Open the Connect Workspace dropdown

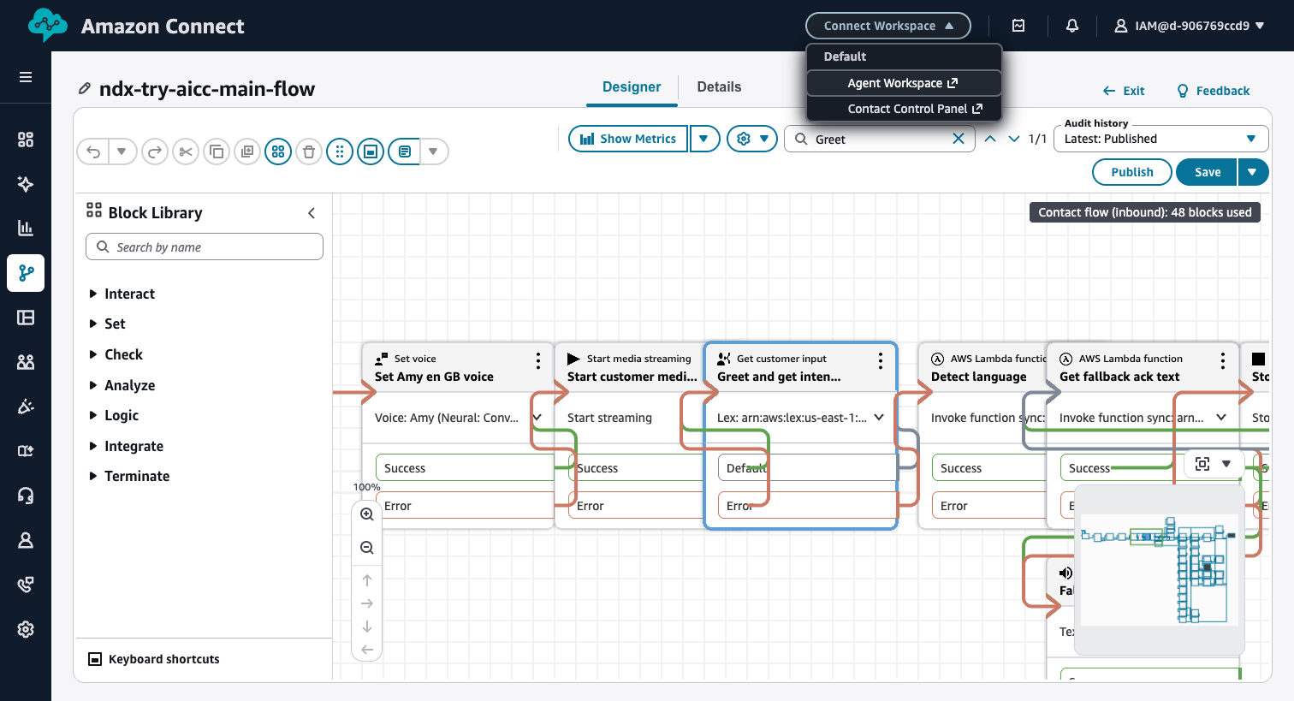[888, 26]
